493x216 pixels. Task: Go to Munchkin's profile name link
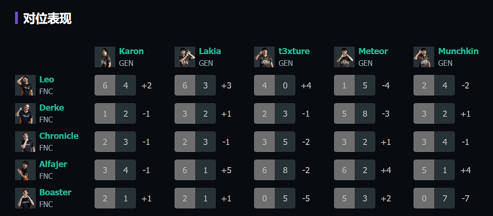click(x=458, y=51)
